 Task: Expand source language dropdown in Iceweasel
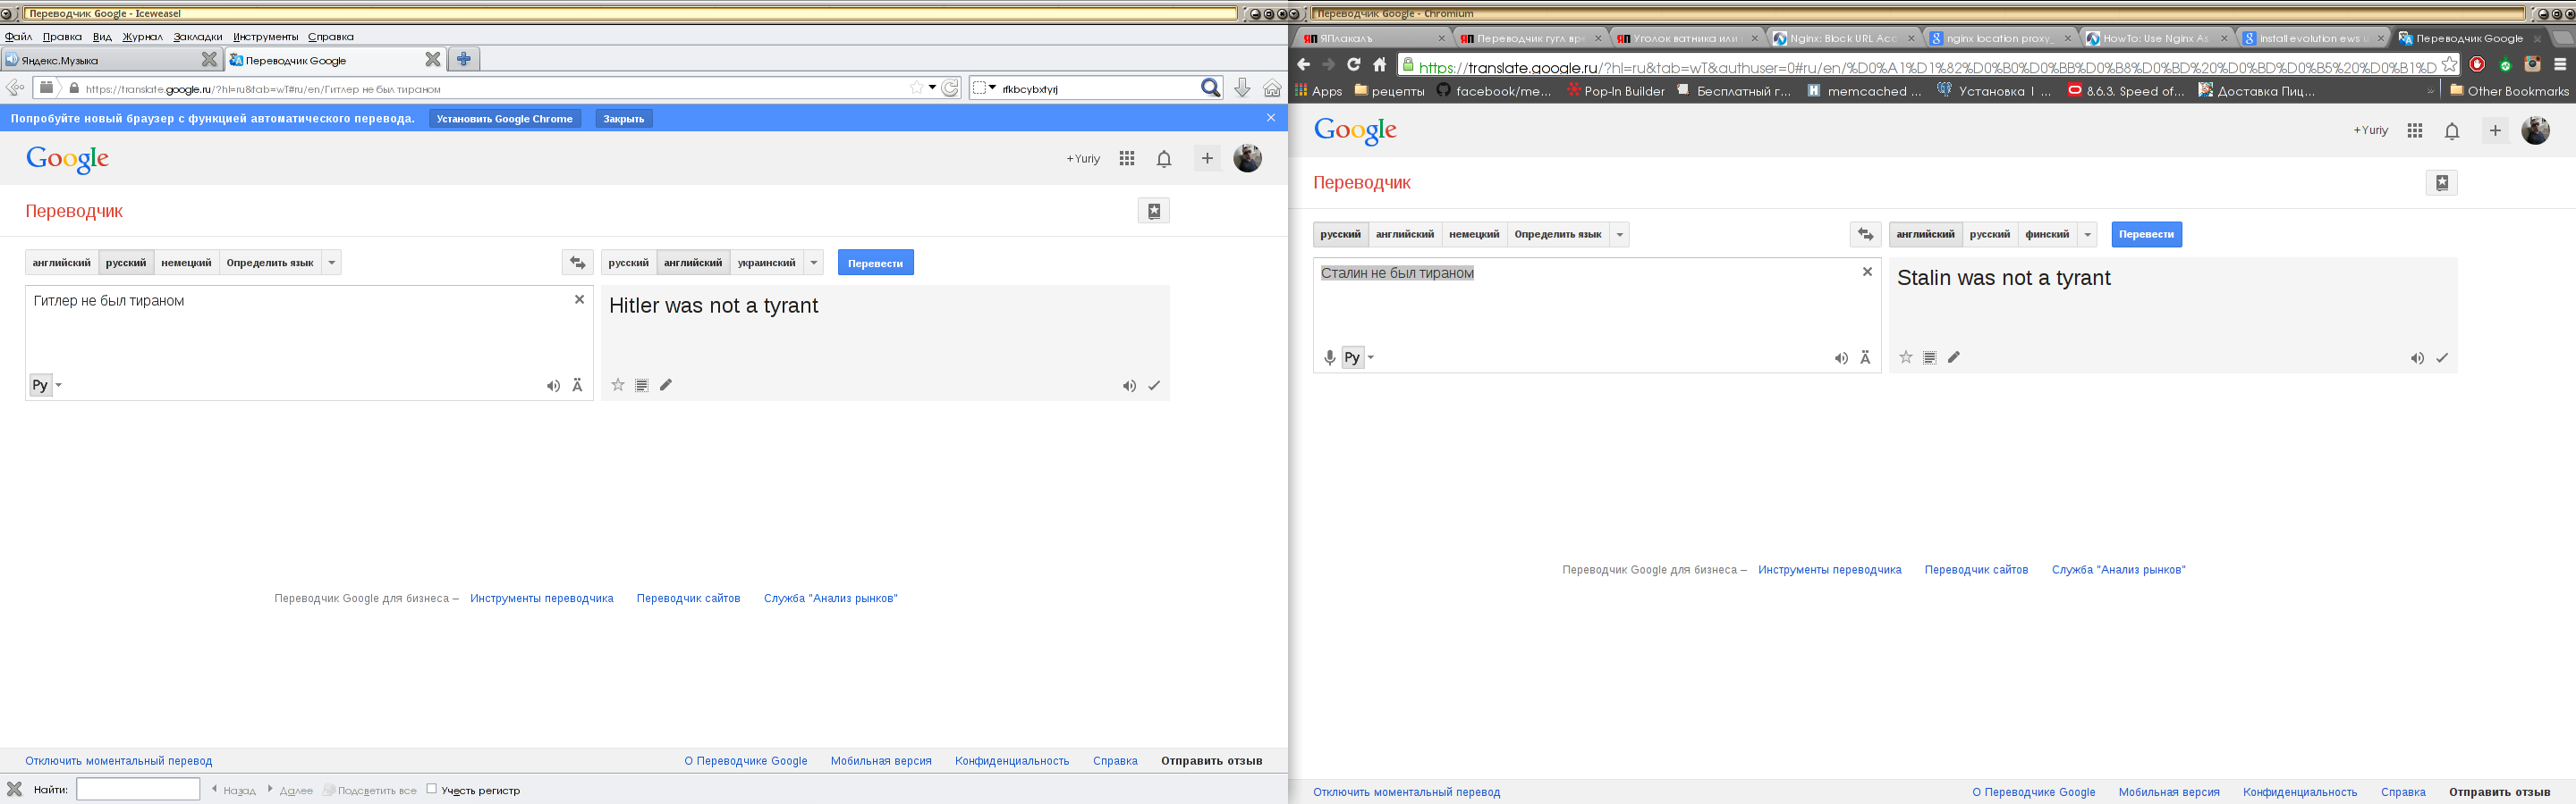[x=332, y=263]
